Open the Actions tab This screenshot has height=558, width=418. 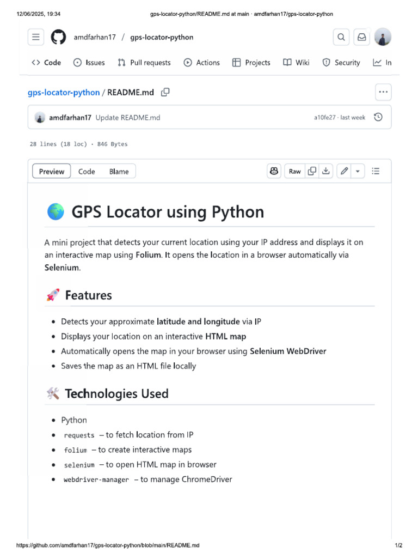(x=202, y=63)
